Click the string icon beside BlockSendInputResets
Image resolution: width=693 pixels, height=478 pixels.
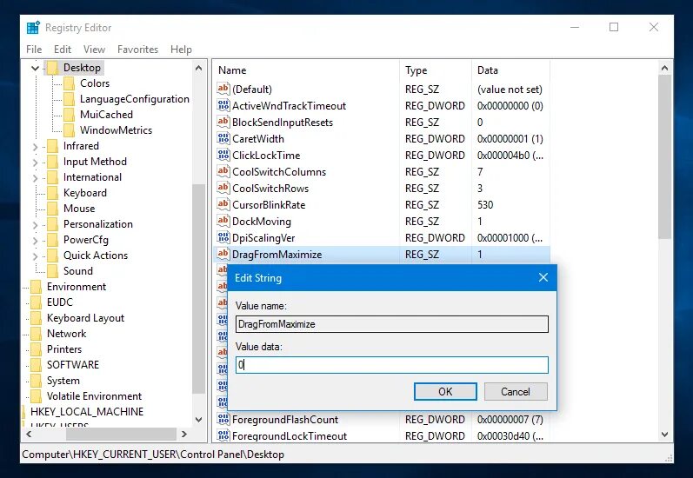point(223,122)
